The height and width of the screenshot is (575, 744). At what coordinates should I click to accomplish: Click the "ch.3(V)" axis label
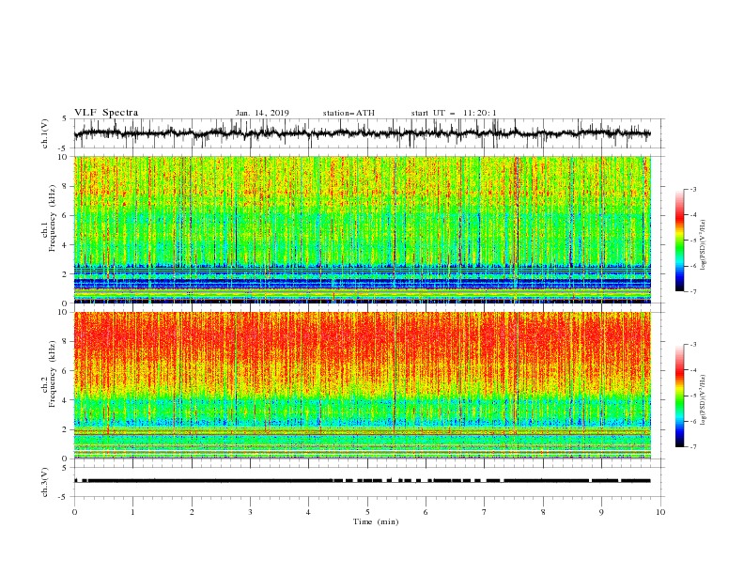point(45,482)
